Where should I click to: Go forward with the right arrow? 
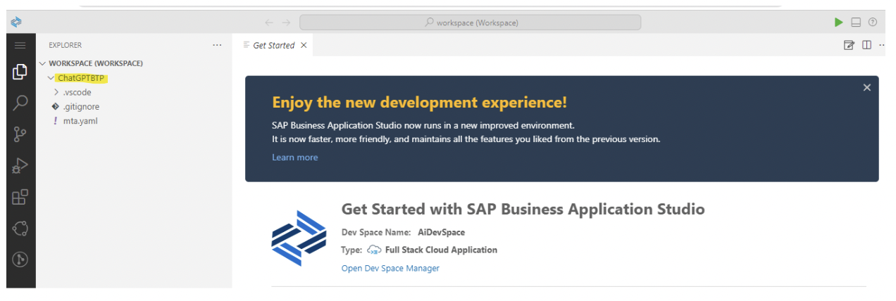[x=286, y=23]
